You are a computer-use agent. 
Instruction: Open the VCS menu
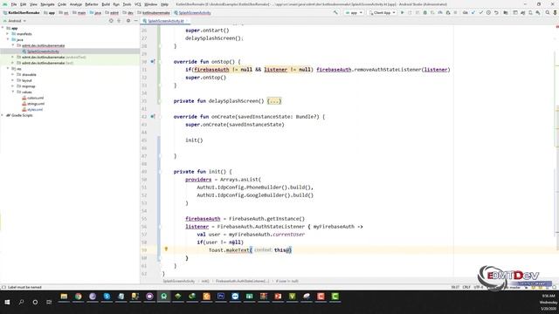click(x=138, y=4)
